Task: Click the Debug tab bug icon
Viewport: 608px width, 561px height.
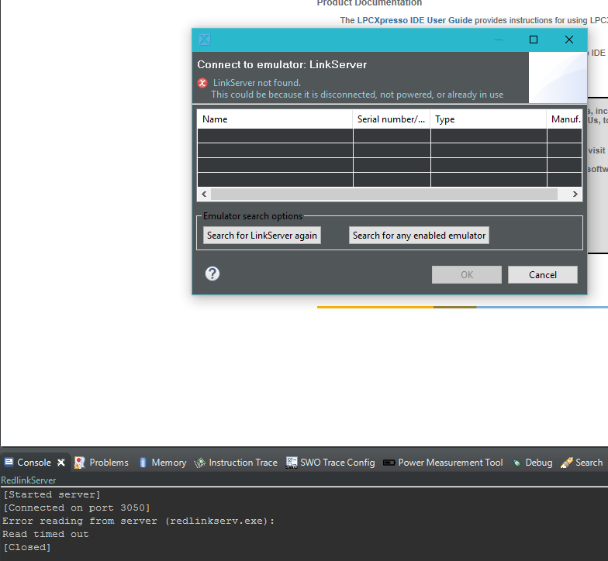Action: (x=516, y=463)
